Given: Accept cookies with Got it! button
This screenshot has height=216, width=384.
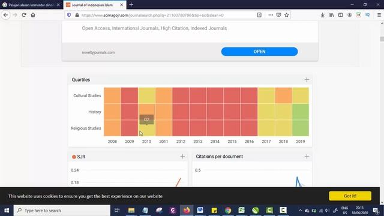Looking at the screenshot, I should pyautogui.click(x=350, y=196).
